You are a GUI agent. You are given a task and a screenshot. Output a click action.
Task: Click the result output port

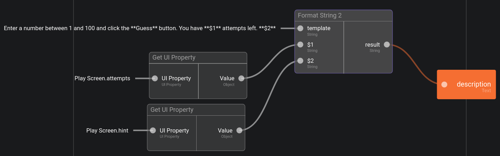pyautogui.click(x=387, y=45)
